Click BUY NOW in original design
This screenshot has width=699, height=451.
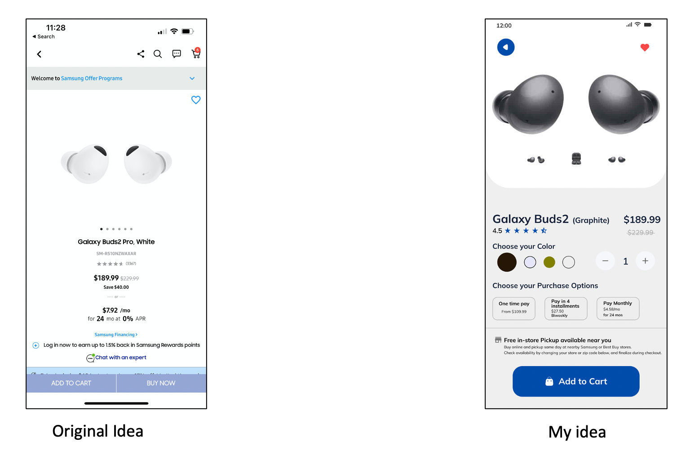point(161,383)
